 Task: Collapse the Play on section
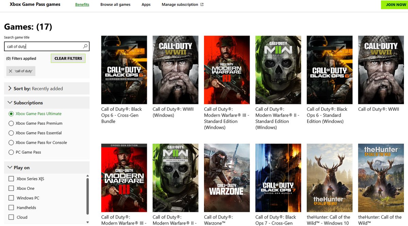tap(10, 168)
